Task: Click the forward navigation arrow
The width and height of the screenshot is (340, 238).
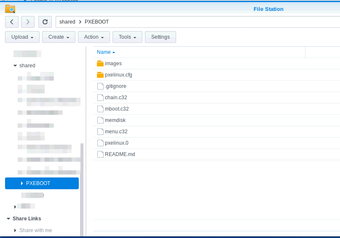Action: pyautogui.click(x=28, y=22)
